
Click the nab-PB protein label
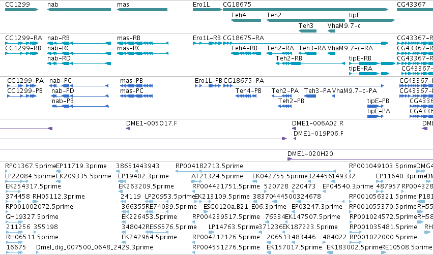pos(63,101)
